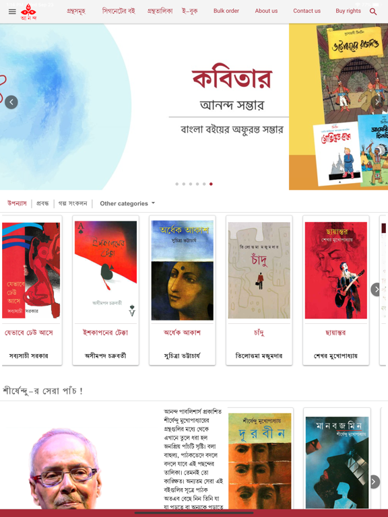Open the অর্ধেক আকাশ book cover

click(x=182, y=271)
